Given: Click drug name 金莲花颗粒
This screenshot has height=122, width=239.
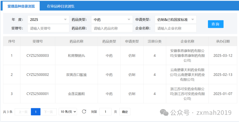Looking at the screenshot, I should (77, 94).
